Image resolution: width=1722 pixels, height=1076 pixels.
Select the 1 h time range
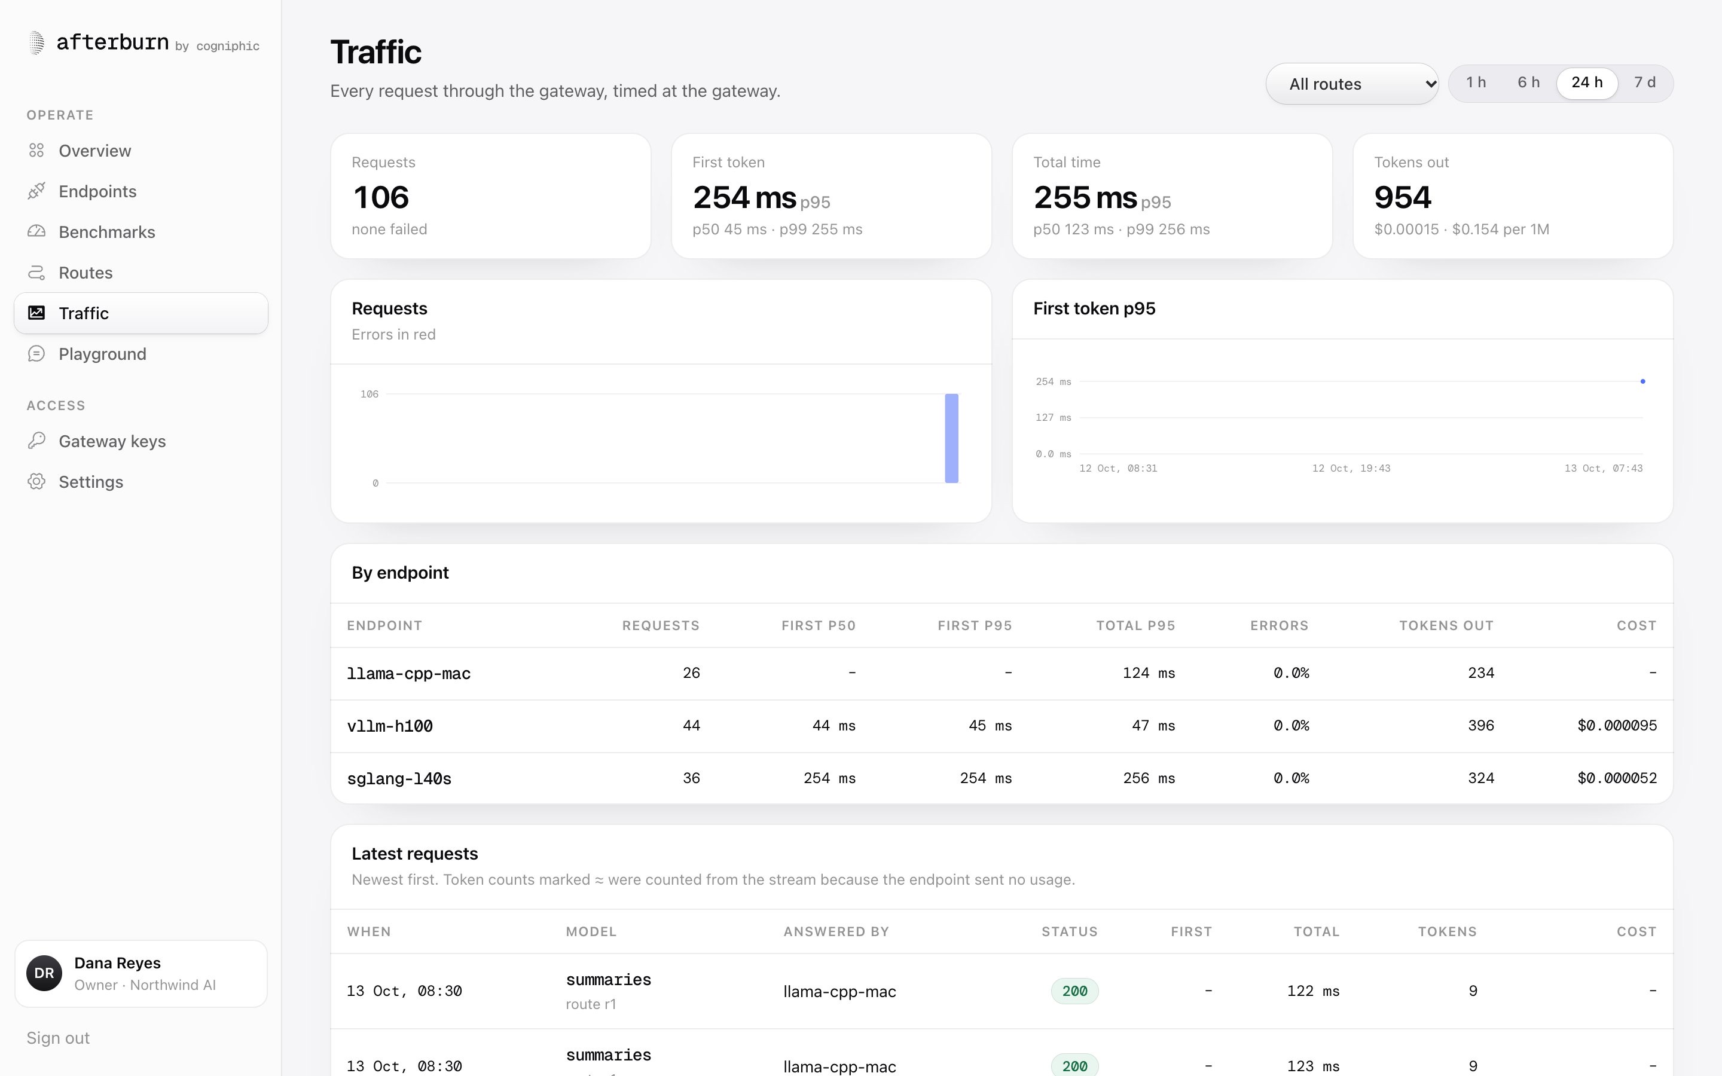[1476, 82]
